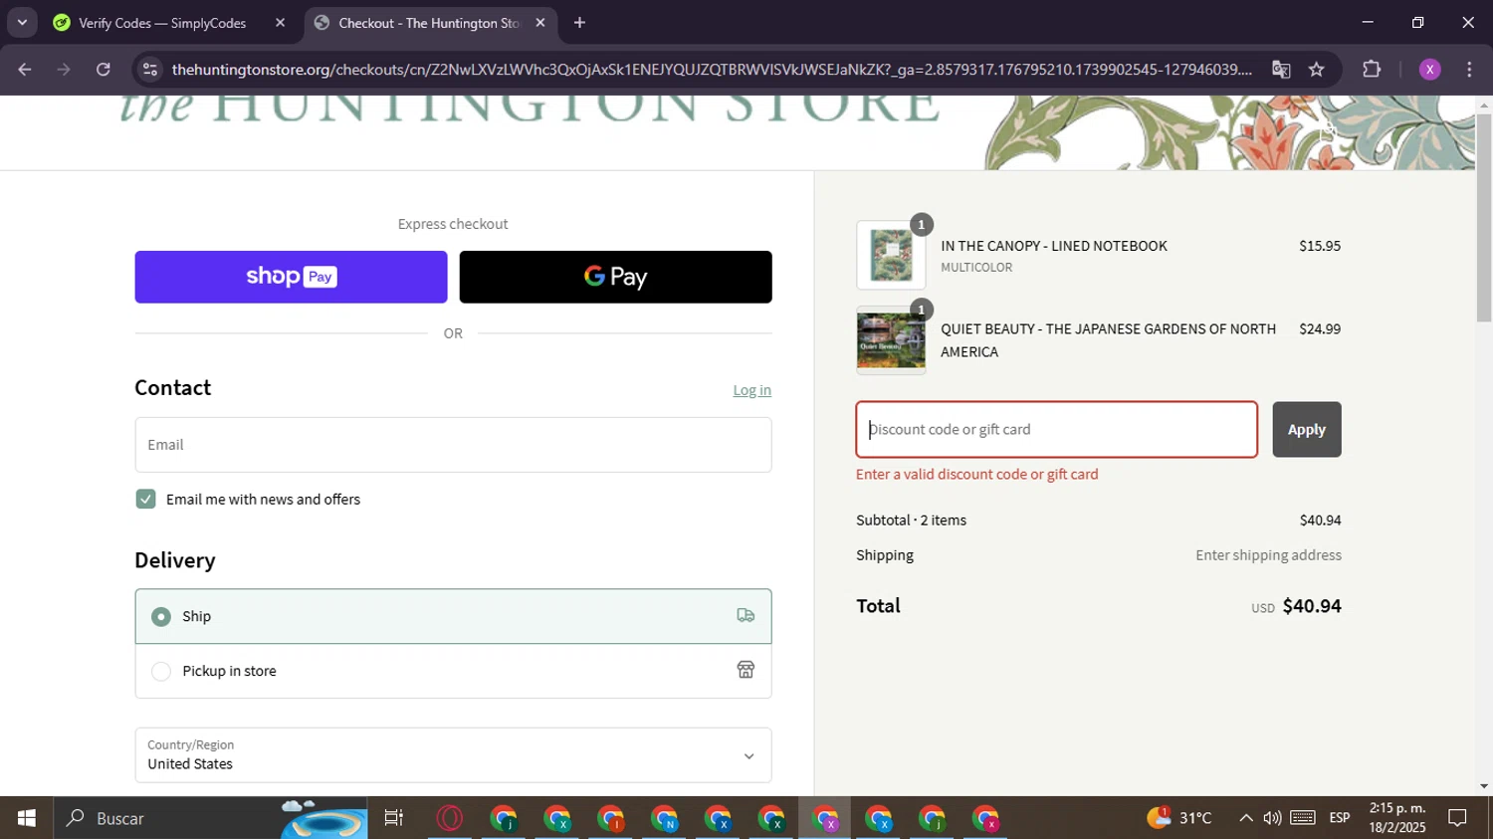Close the Checkout tab
1493x839 pixels.
point(540,23)
